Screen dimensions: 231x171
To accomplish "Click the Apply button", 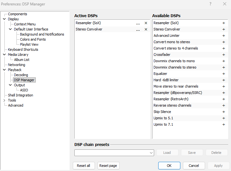I will [218, 166].
